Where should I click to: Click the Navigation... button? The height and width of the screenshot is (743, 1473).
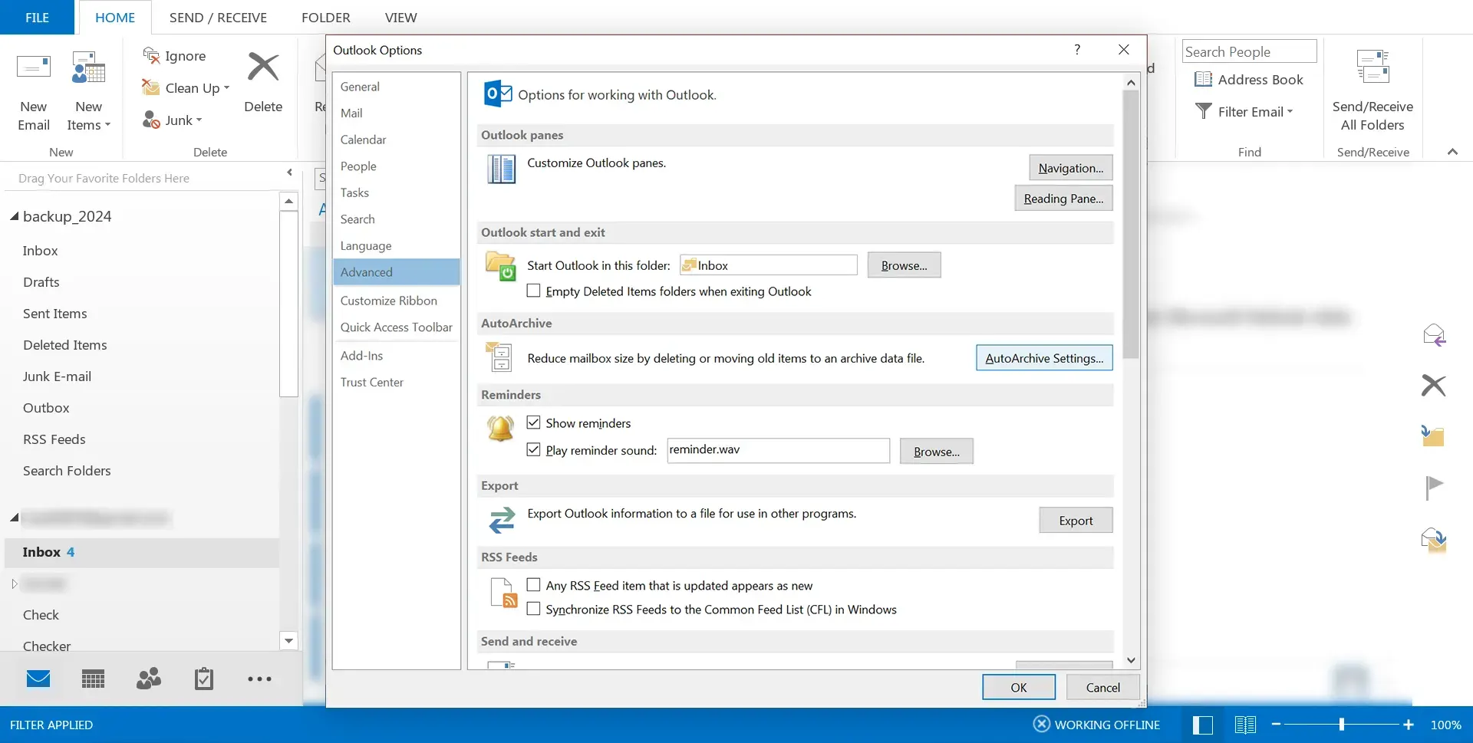(1070, 168)
